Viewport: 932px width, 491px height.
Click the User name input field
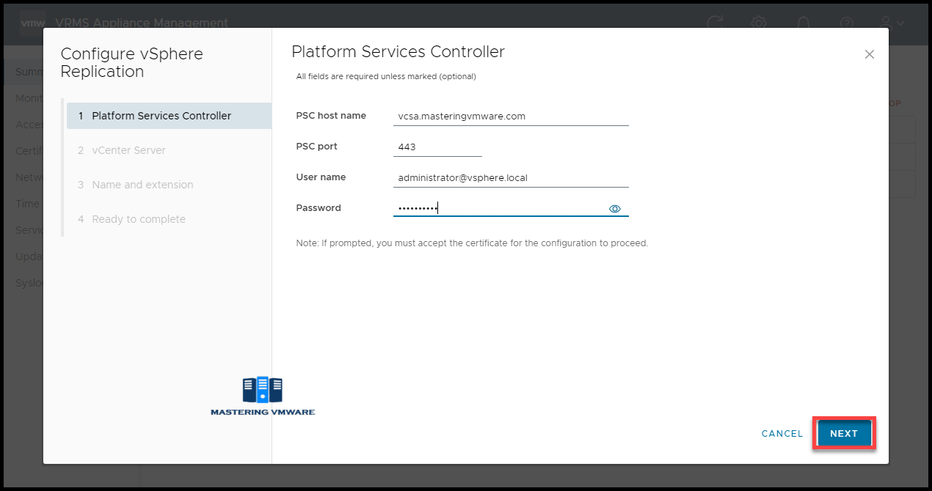pyautogui.click(x=511, y=177)
